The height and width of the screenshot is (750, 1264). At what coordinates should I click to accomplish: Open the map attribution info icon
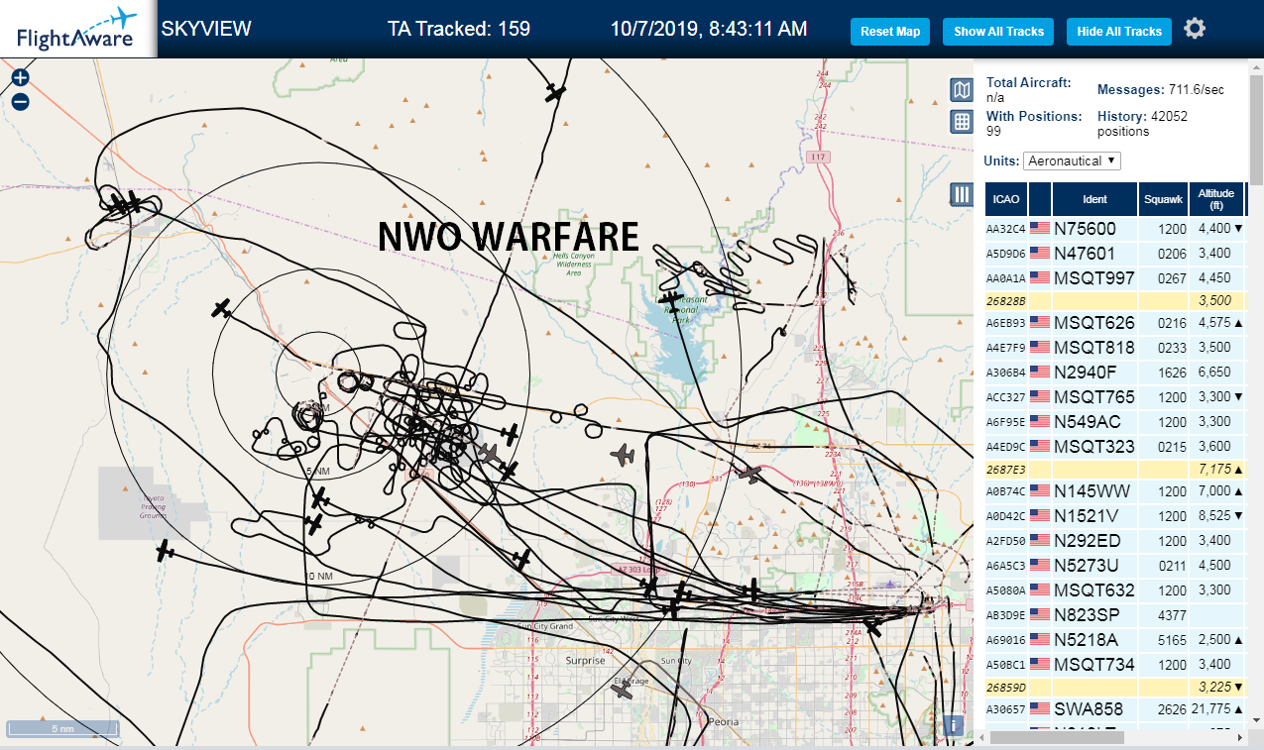click(955, 724)
